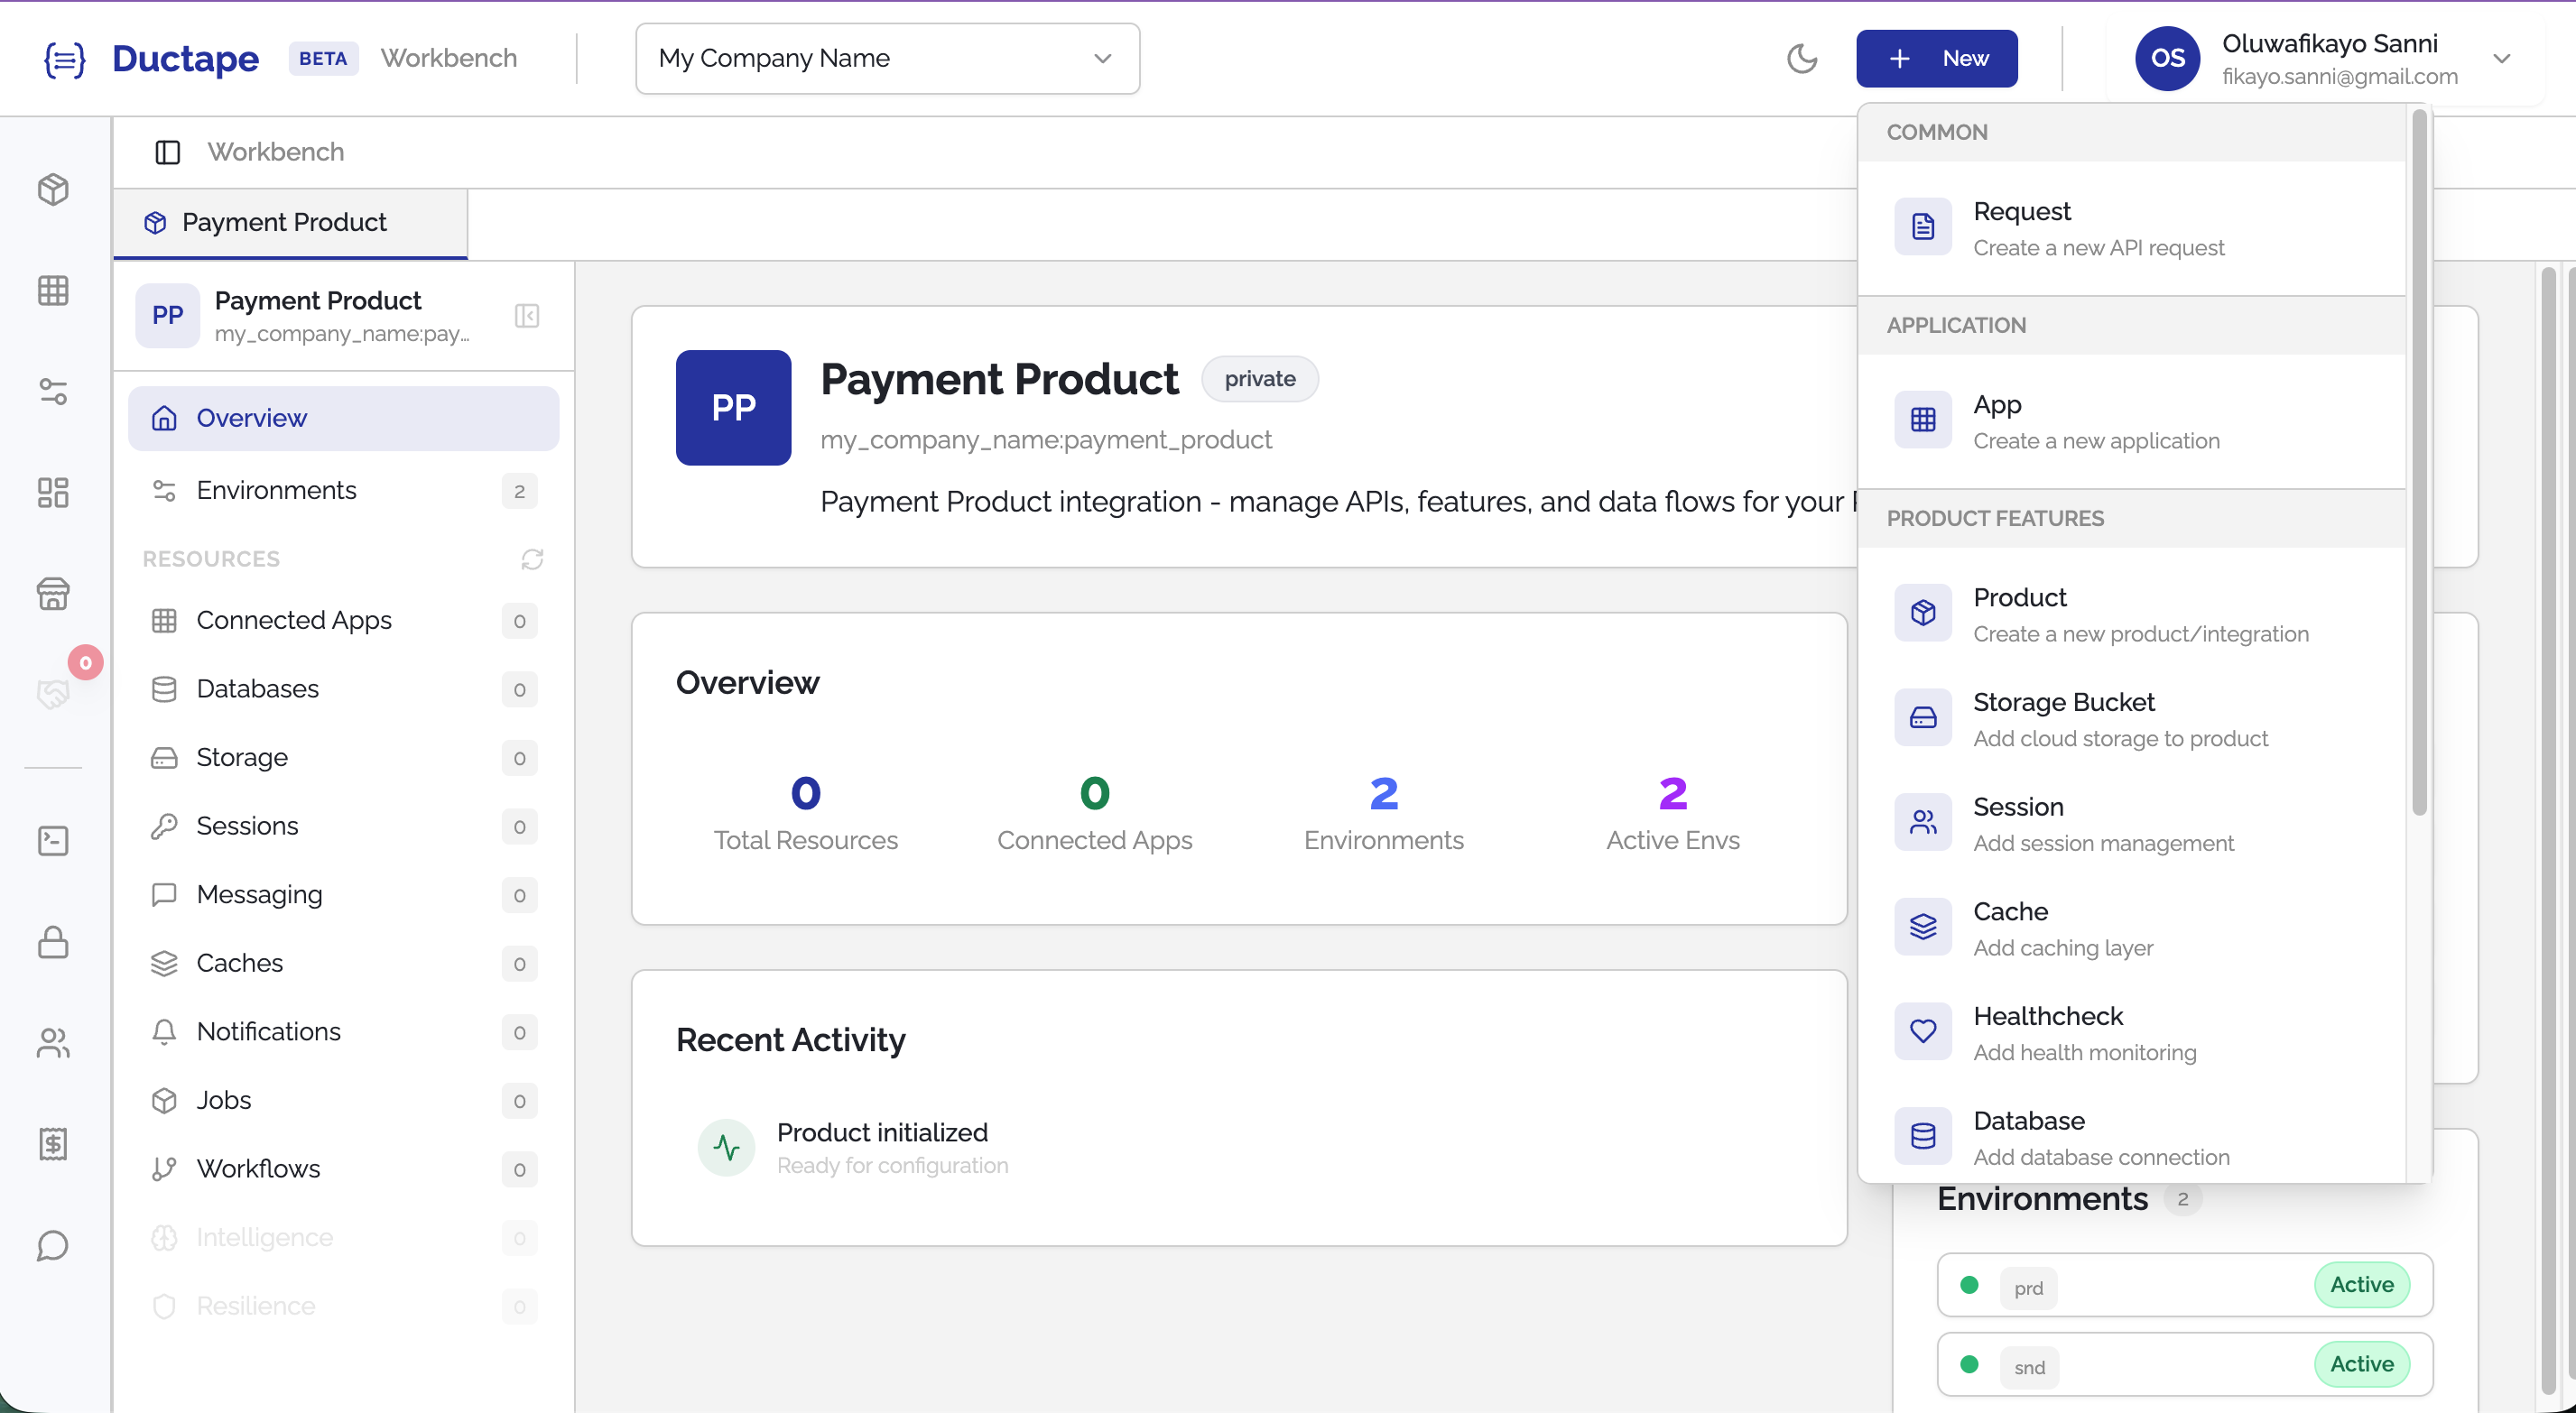
Task: Click the billing/invoice icon in the left rail
Action: tap(52, 1144)
